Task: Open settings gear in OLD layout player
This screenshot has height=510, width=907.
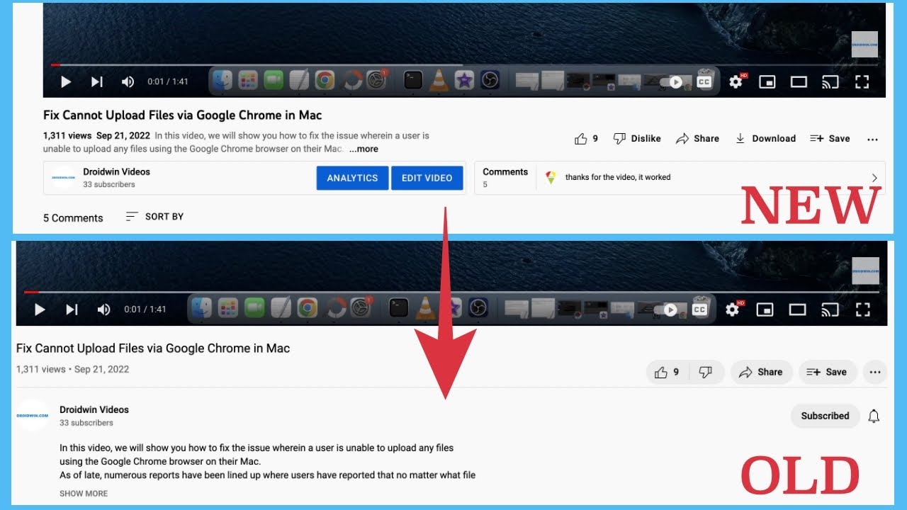Action: pyautogui.click(x=733, y=310)
